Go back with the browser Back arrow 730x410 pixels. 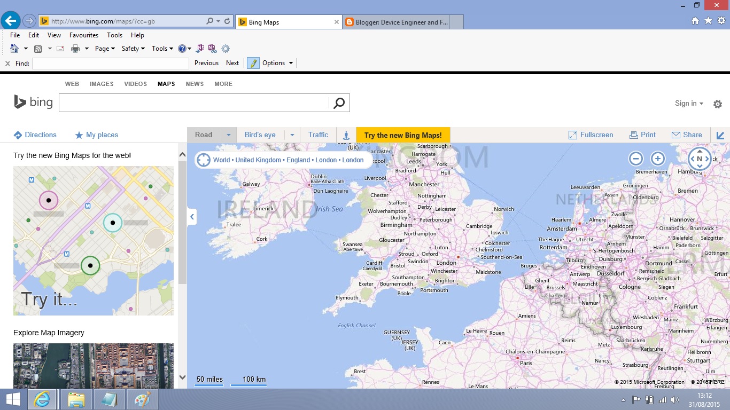pyautogui.click(x=11, y=21)
